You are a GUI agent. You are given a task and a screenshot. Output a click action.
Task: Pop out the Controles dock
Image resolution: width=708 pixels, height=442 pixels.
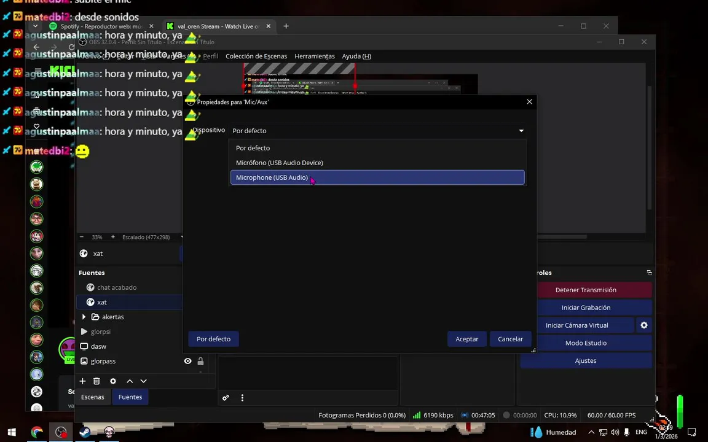point(649,273)
